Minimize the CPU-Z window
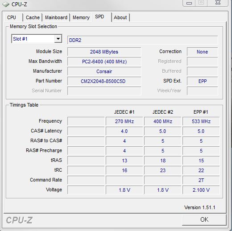This screenshot has width=232, height=231. (189, 3)
